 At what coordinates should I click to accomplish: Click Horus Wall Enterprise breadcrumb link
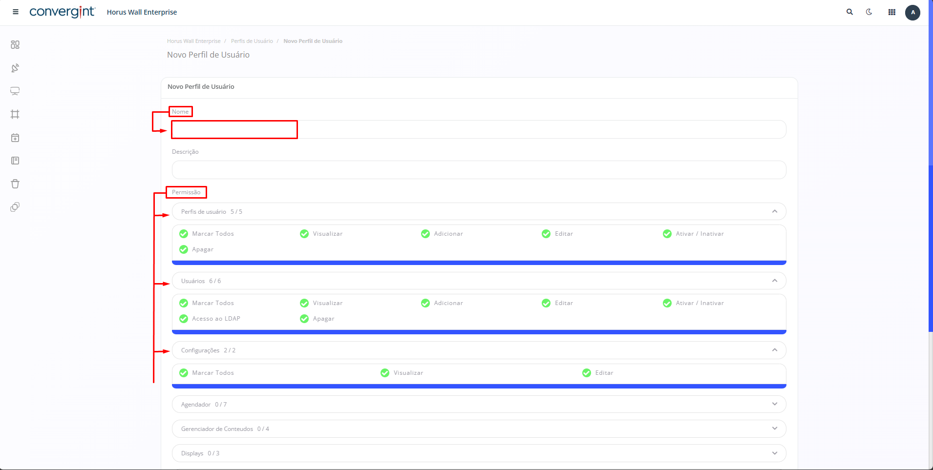coord(193,41)
